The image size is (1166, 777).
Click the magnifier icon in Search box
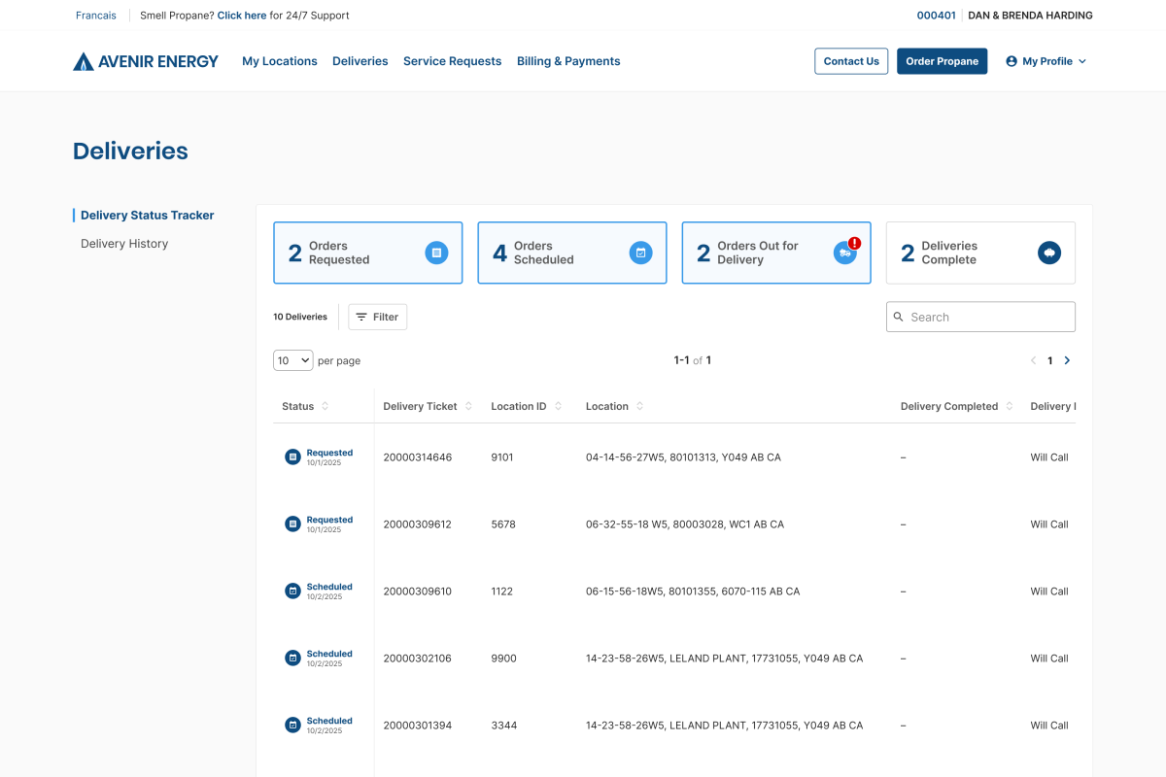tap(899, 317)
